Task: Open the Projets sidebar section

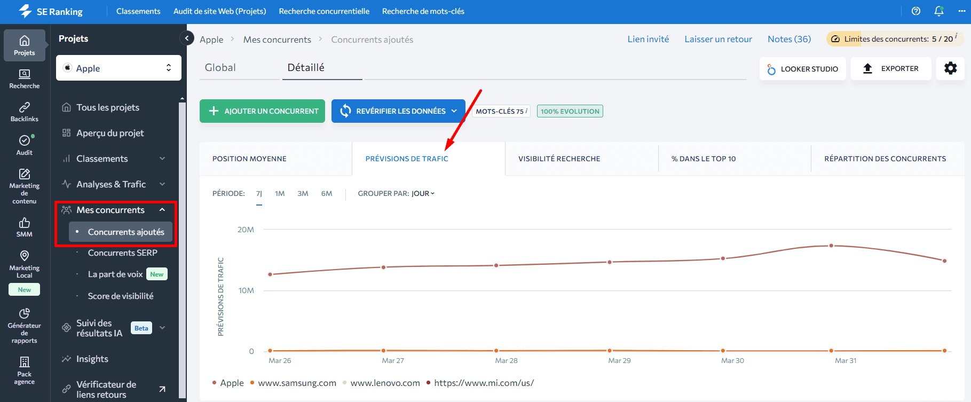Action: pos(25,45)
